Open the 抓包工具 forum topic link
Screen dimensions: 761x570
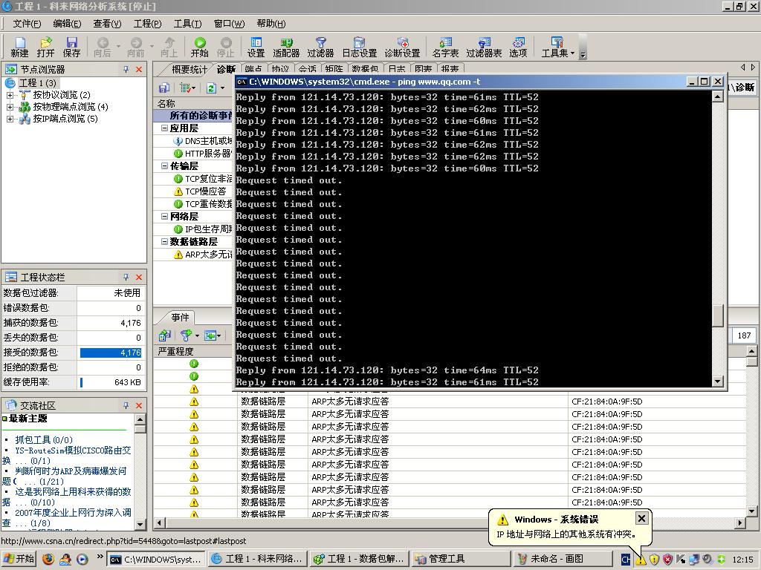[x=33, y=439]
